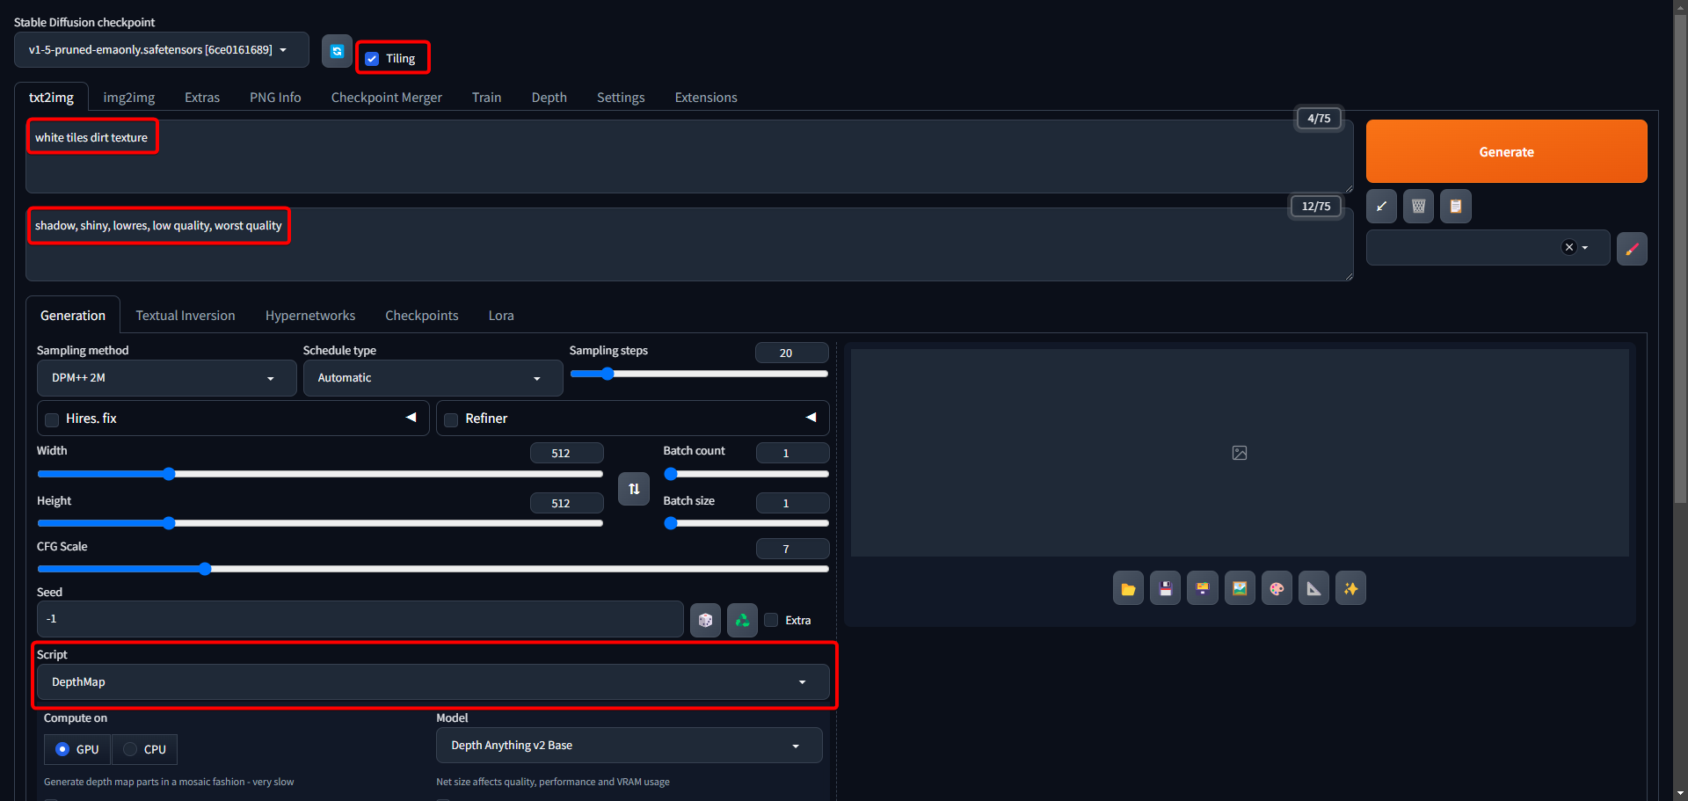Disable the Tiling checkbox
Image resolution: width=1688 pixels, height=801 pixels.
pyautogui.click(x=373, y=59)
